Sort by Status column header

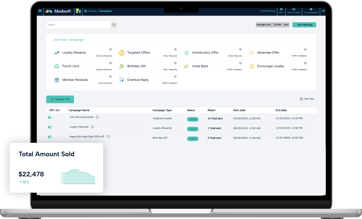[x=191, y=110]
